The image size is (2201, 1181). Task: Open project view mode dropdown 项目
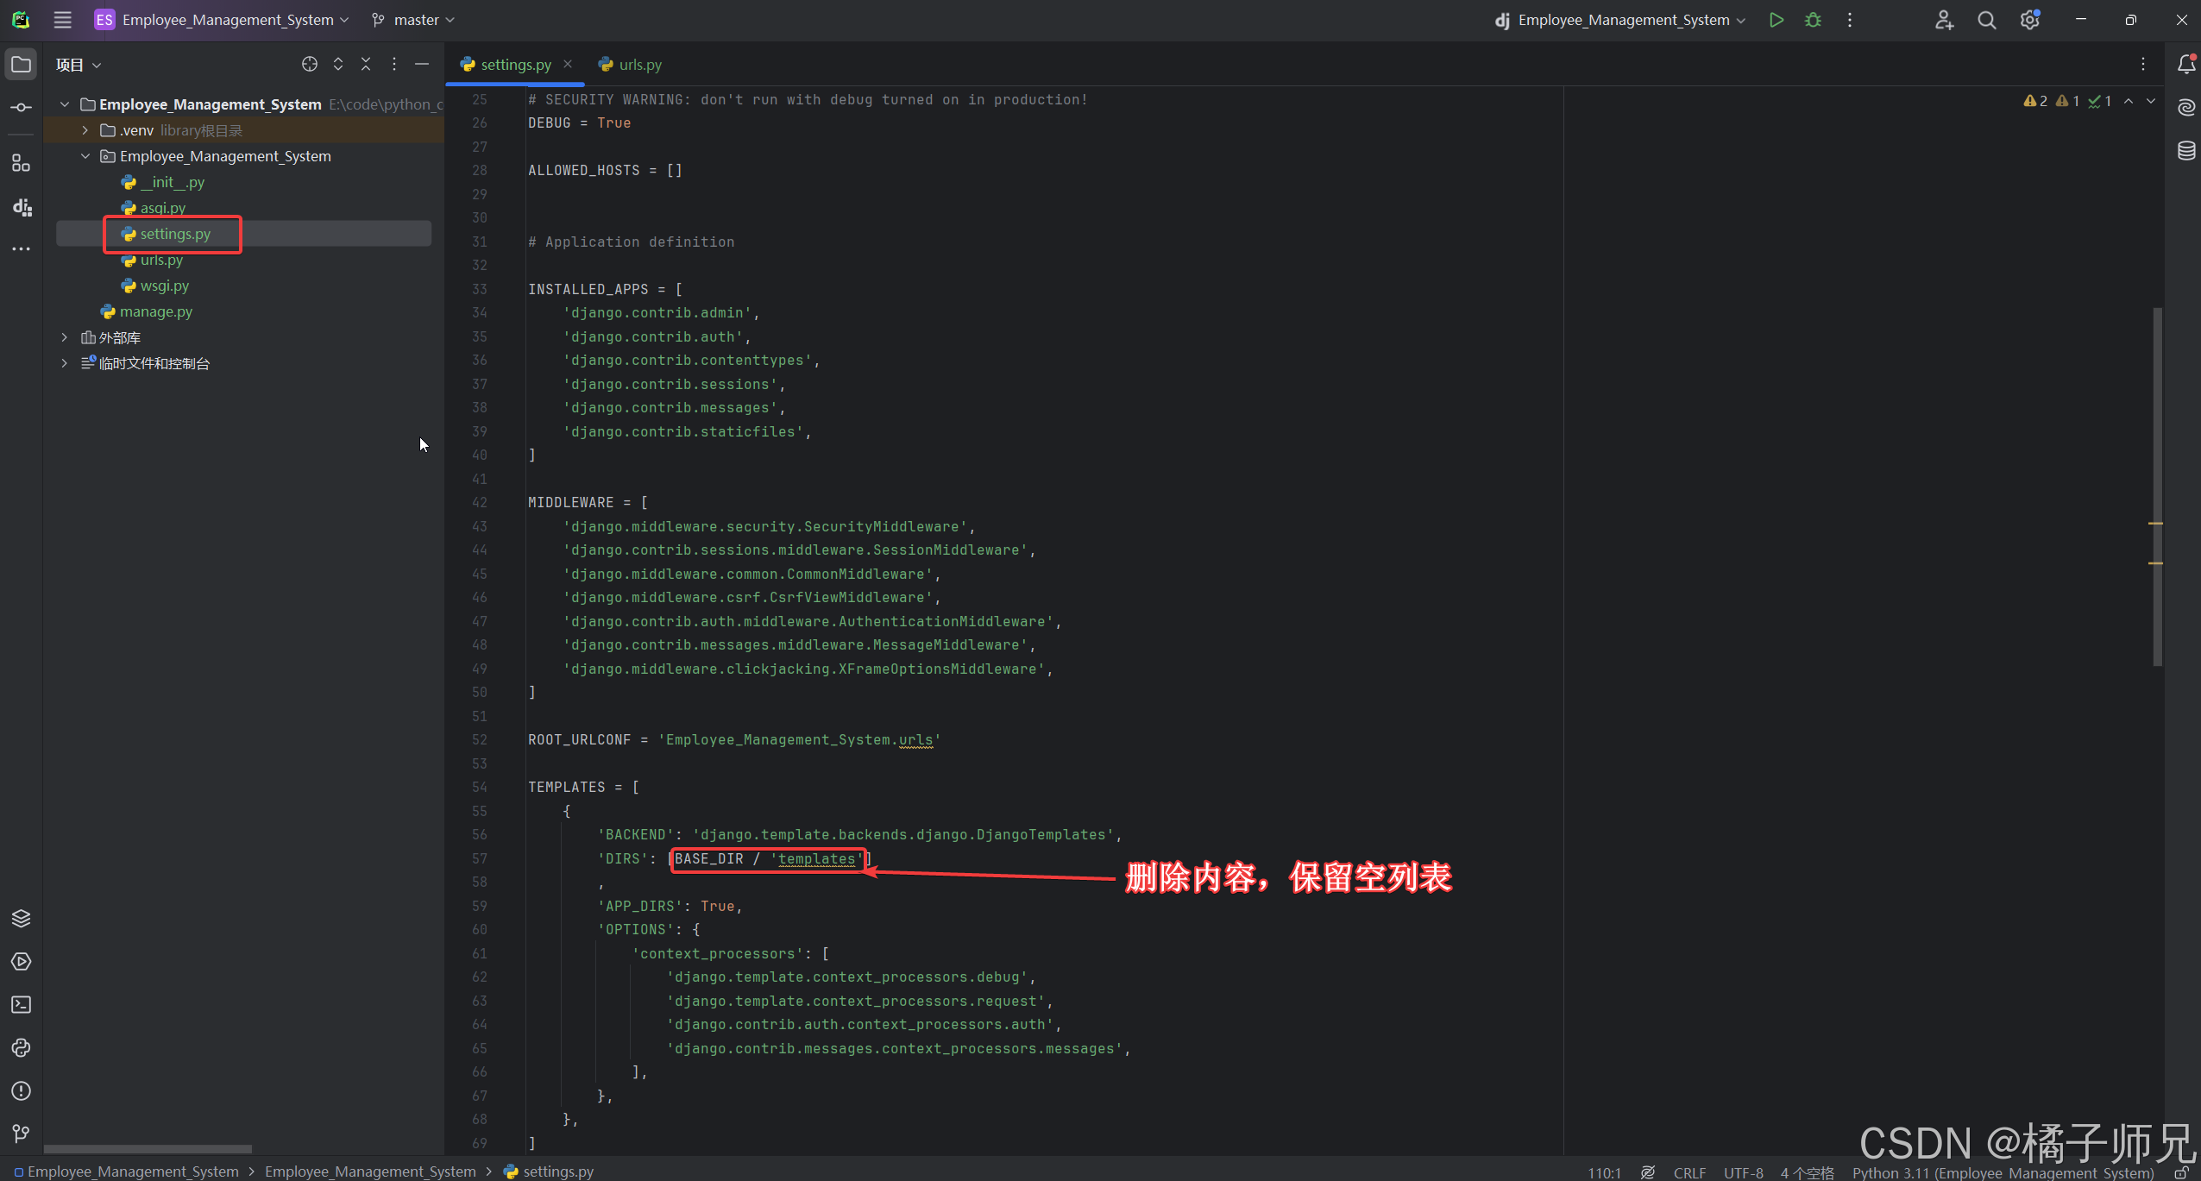(79, 65)
